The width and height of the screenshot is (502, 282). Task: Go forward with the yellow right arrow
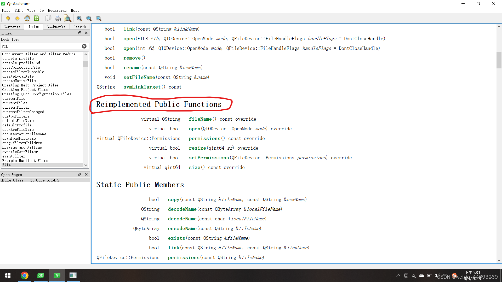17,18
